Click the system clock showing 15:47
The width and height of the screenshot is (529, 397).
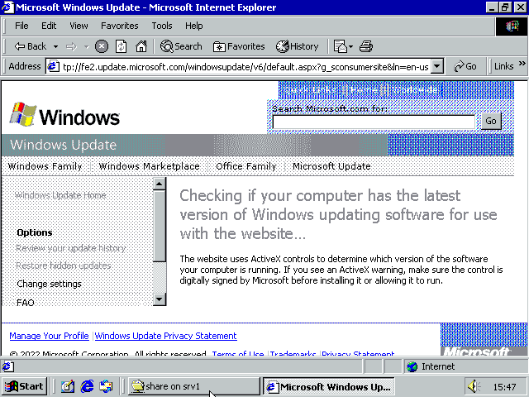(x=504, y=387)
